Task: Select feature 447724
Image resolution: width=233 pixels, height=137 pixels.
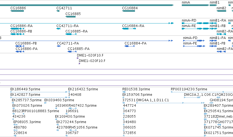Action: pyautogui.click(x=130, y=106)
